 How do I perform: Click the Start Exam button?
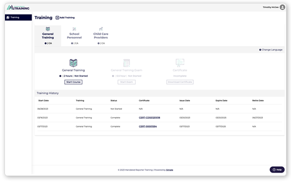[127, 82]
